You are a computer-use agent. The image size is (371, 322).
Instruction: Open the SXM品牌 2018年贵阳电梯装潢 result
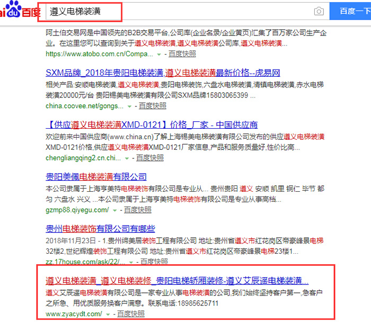coord(163,73)
